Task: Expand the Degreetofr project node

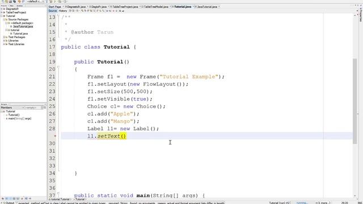Action: (2, 9)
